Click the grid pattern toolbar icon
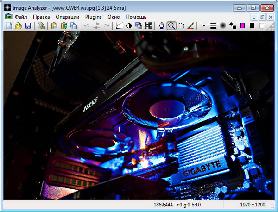The height and width of the screenshot is (212, 278). (x=148, y=26)
